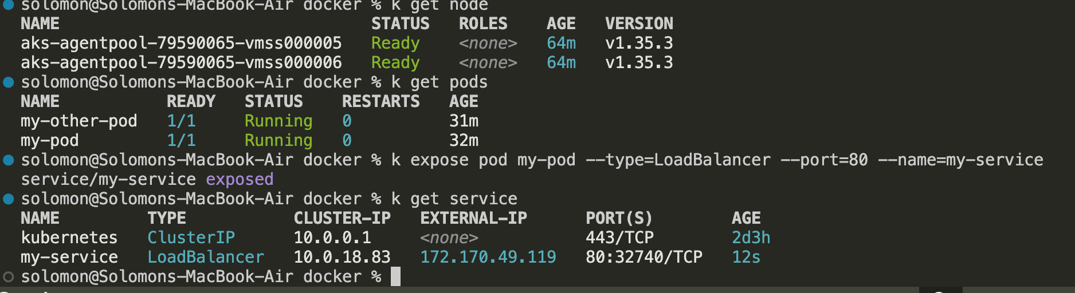Viewport: 1075px width, 293px height.
Task: Click Ready status of node vmss000005
Action: point(395,43)
